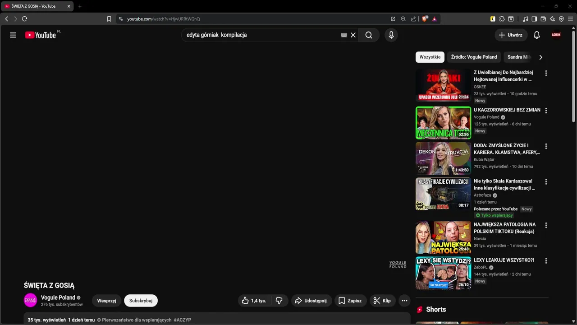The height and width of the screenshot is (325, 577).
Task: Click the #ACZYP hashtag
Action: (x=183, y=320)
